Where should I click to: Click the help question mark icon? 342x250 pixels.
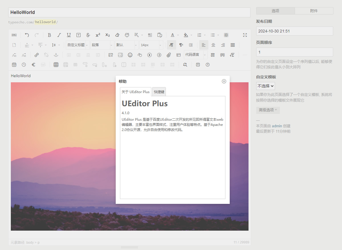207,65
